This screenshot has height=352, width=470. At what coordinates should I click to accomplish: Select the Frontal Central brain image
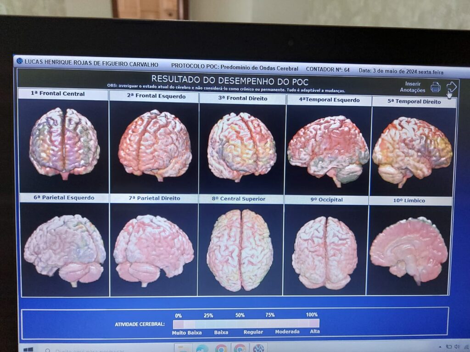pyautogui.click(x=64, y=143)
